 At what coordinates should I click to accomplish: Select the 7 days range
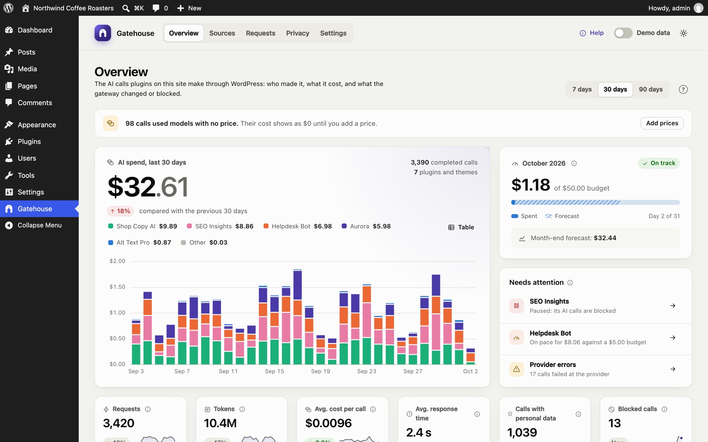(582, 89)
